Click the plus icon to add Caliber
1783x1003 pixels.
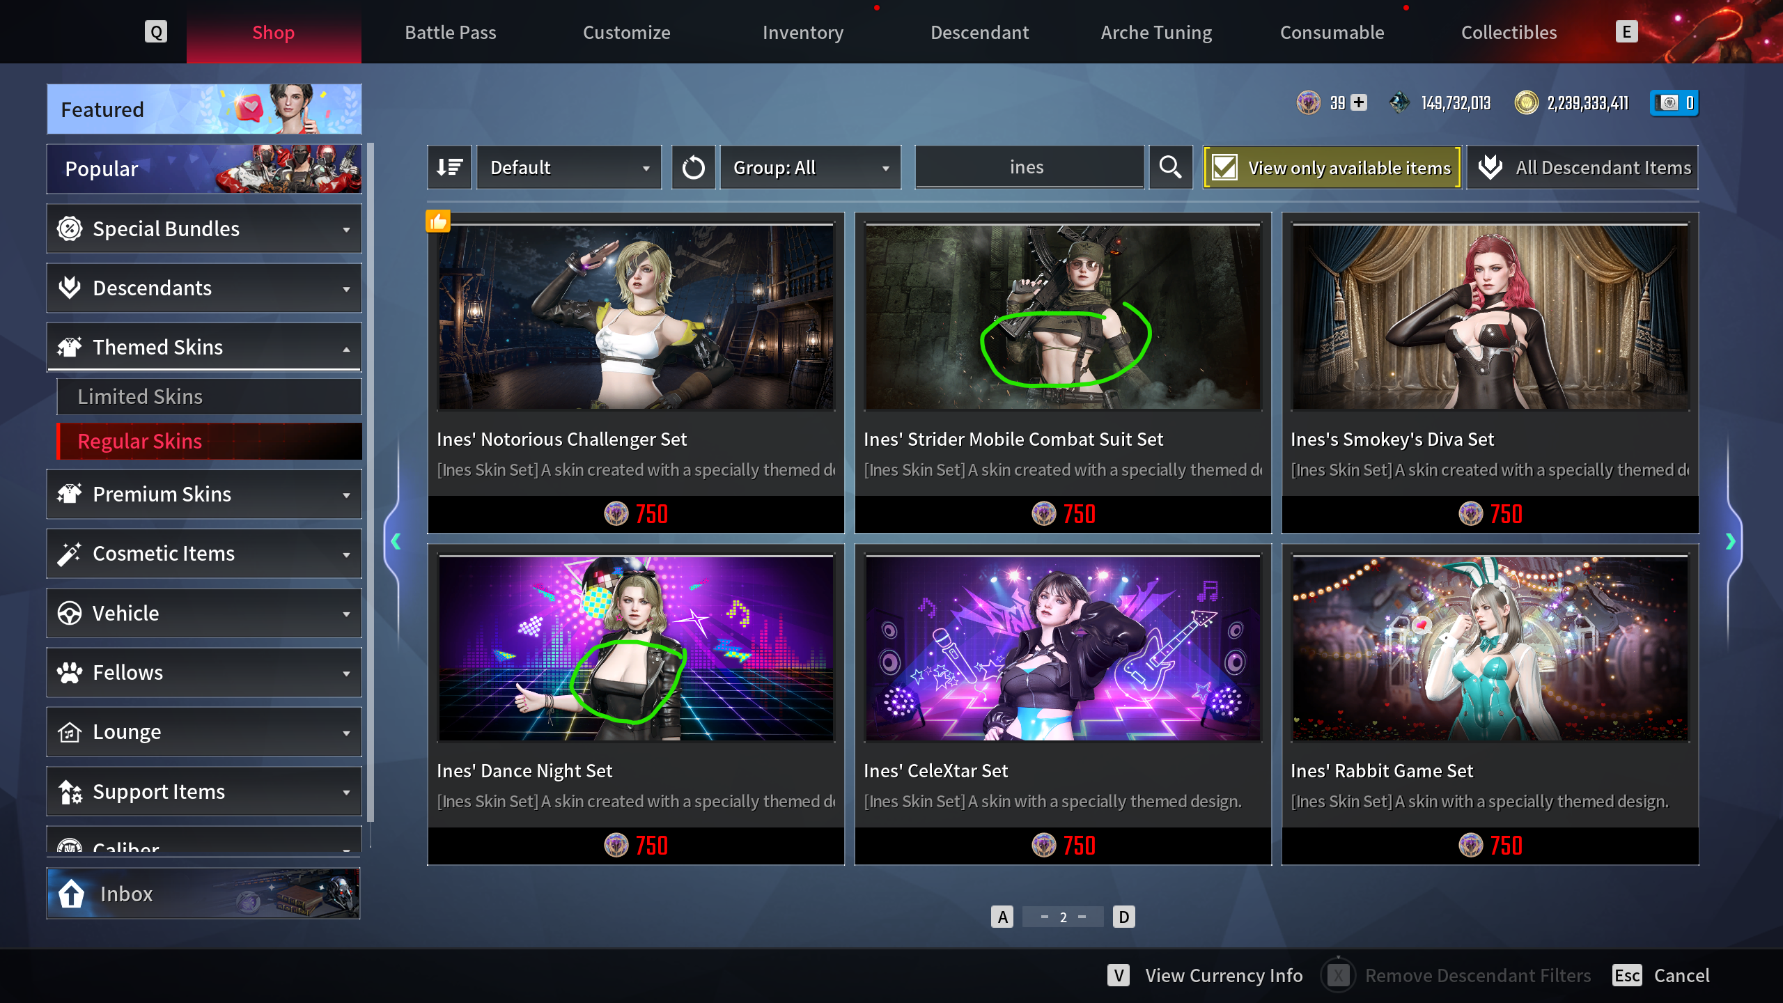(1358, 103)
